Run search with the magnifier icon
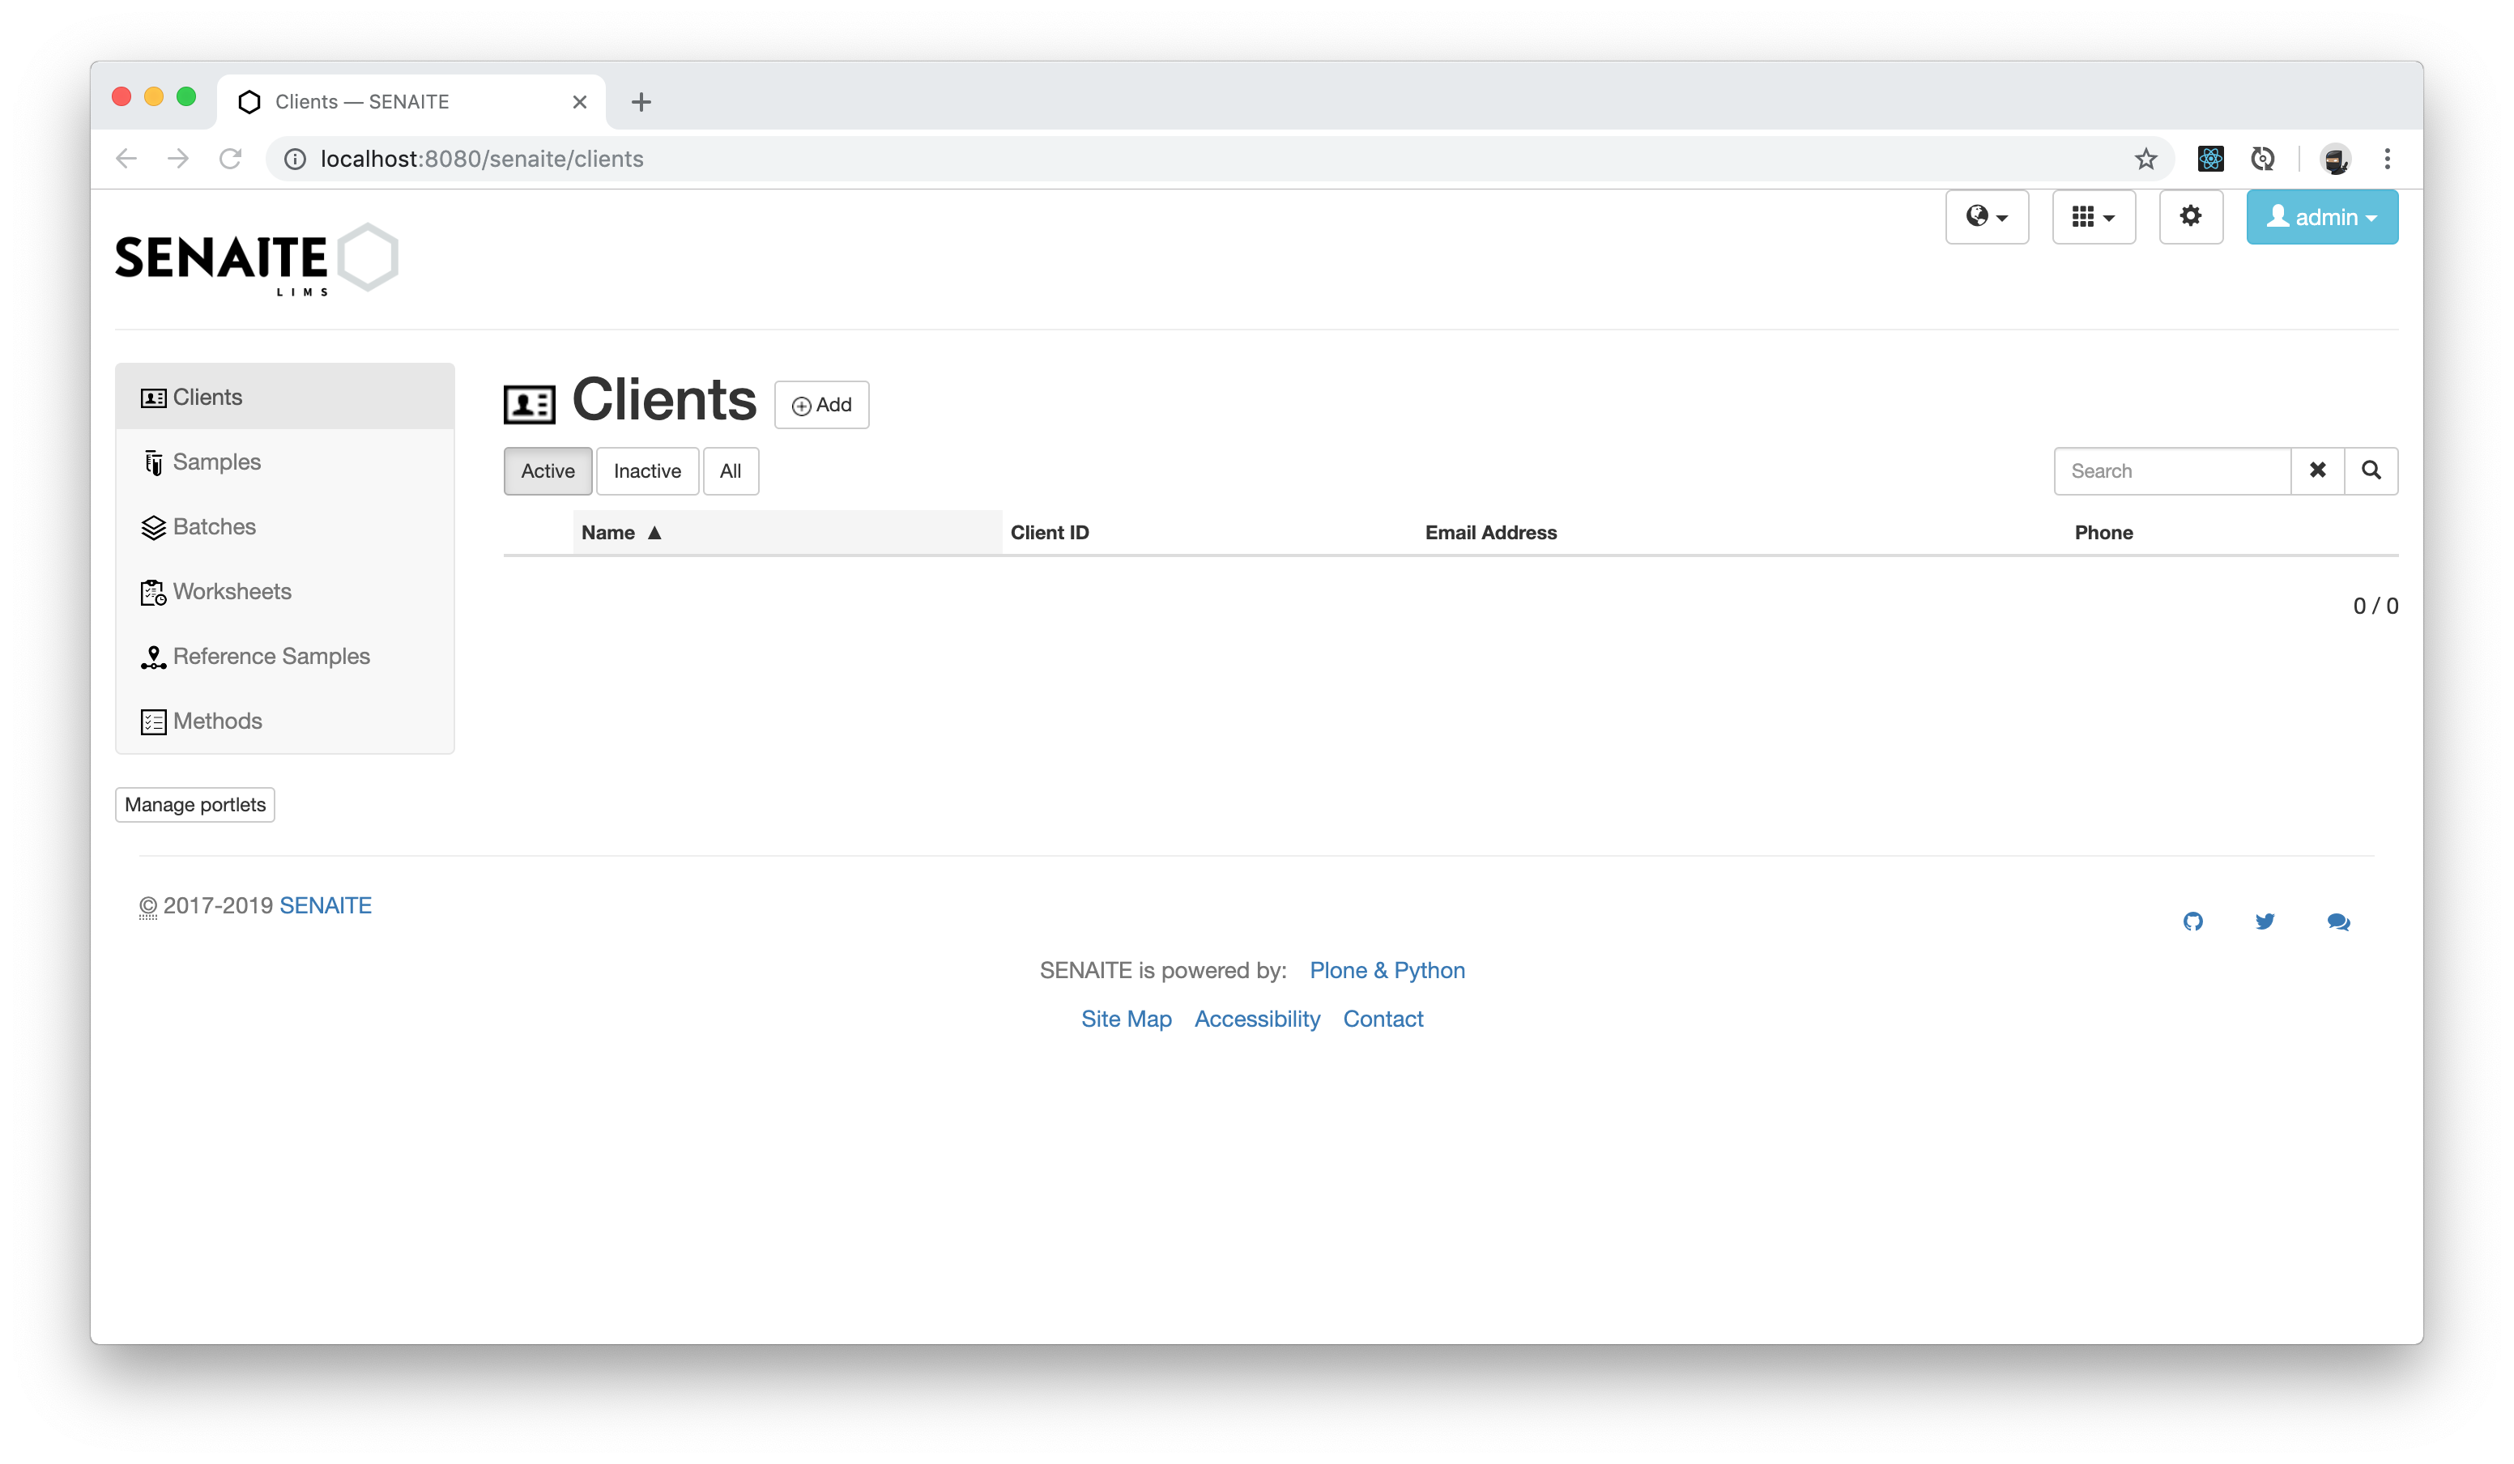The height and width of the screenshot is (1464, 2514). [2371, 470]
